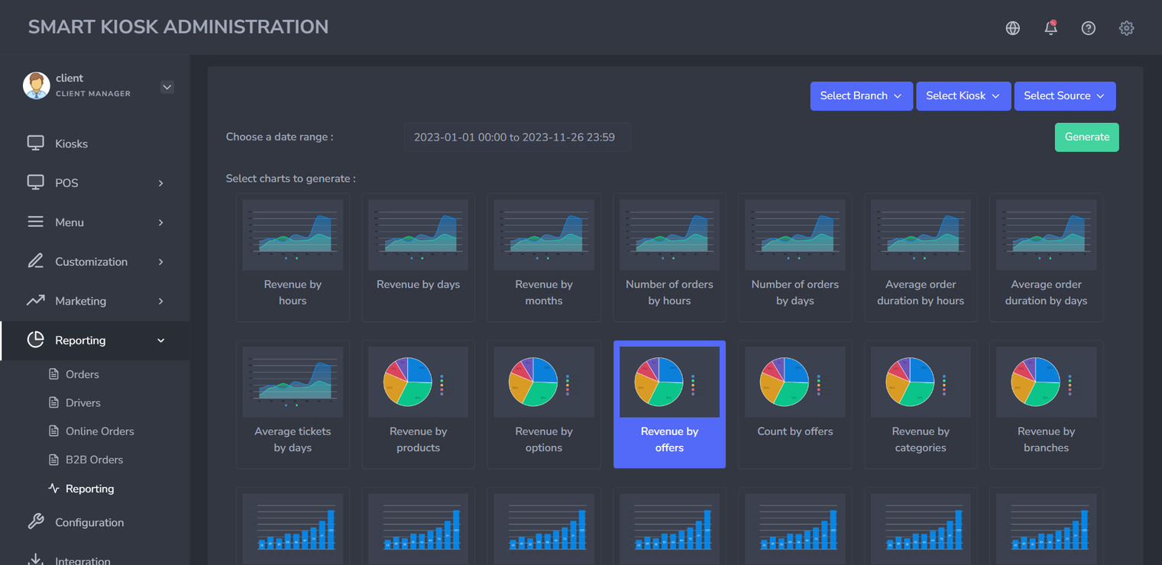Select Average order duration by days chart
Image resolution: width=1162 pixels, height=565 pixels.
(x=1047, y=257)
